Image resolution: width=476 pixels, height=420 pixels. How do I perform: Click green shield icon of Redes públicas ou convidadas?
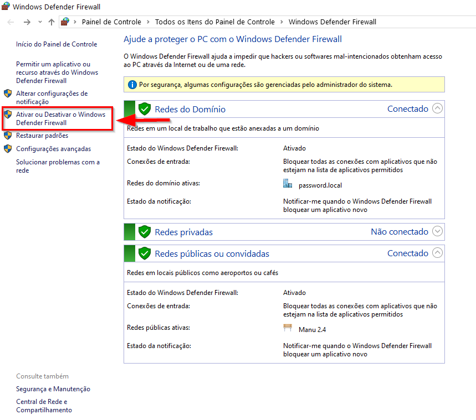(x=145, y=253)
